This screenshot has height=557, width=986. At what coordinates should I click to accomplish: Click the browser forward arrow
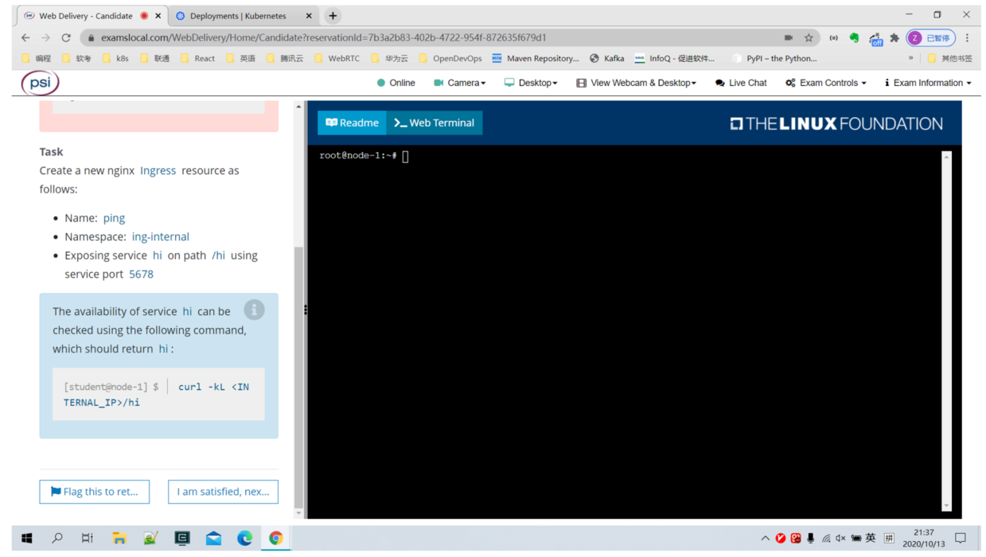[x=45, y=37]
